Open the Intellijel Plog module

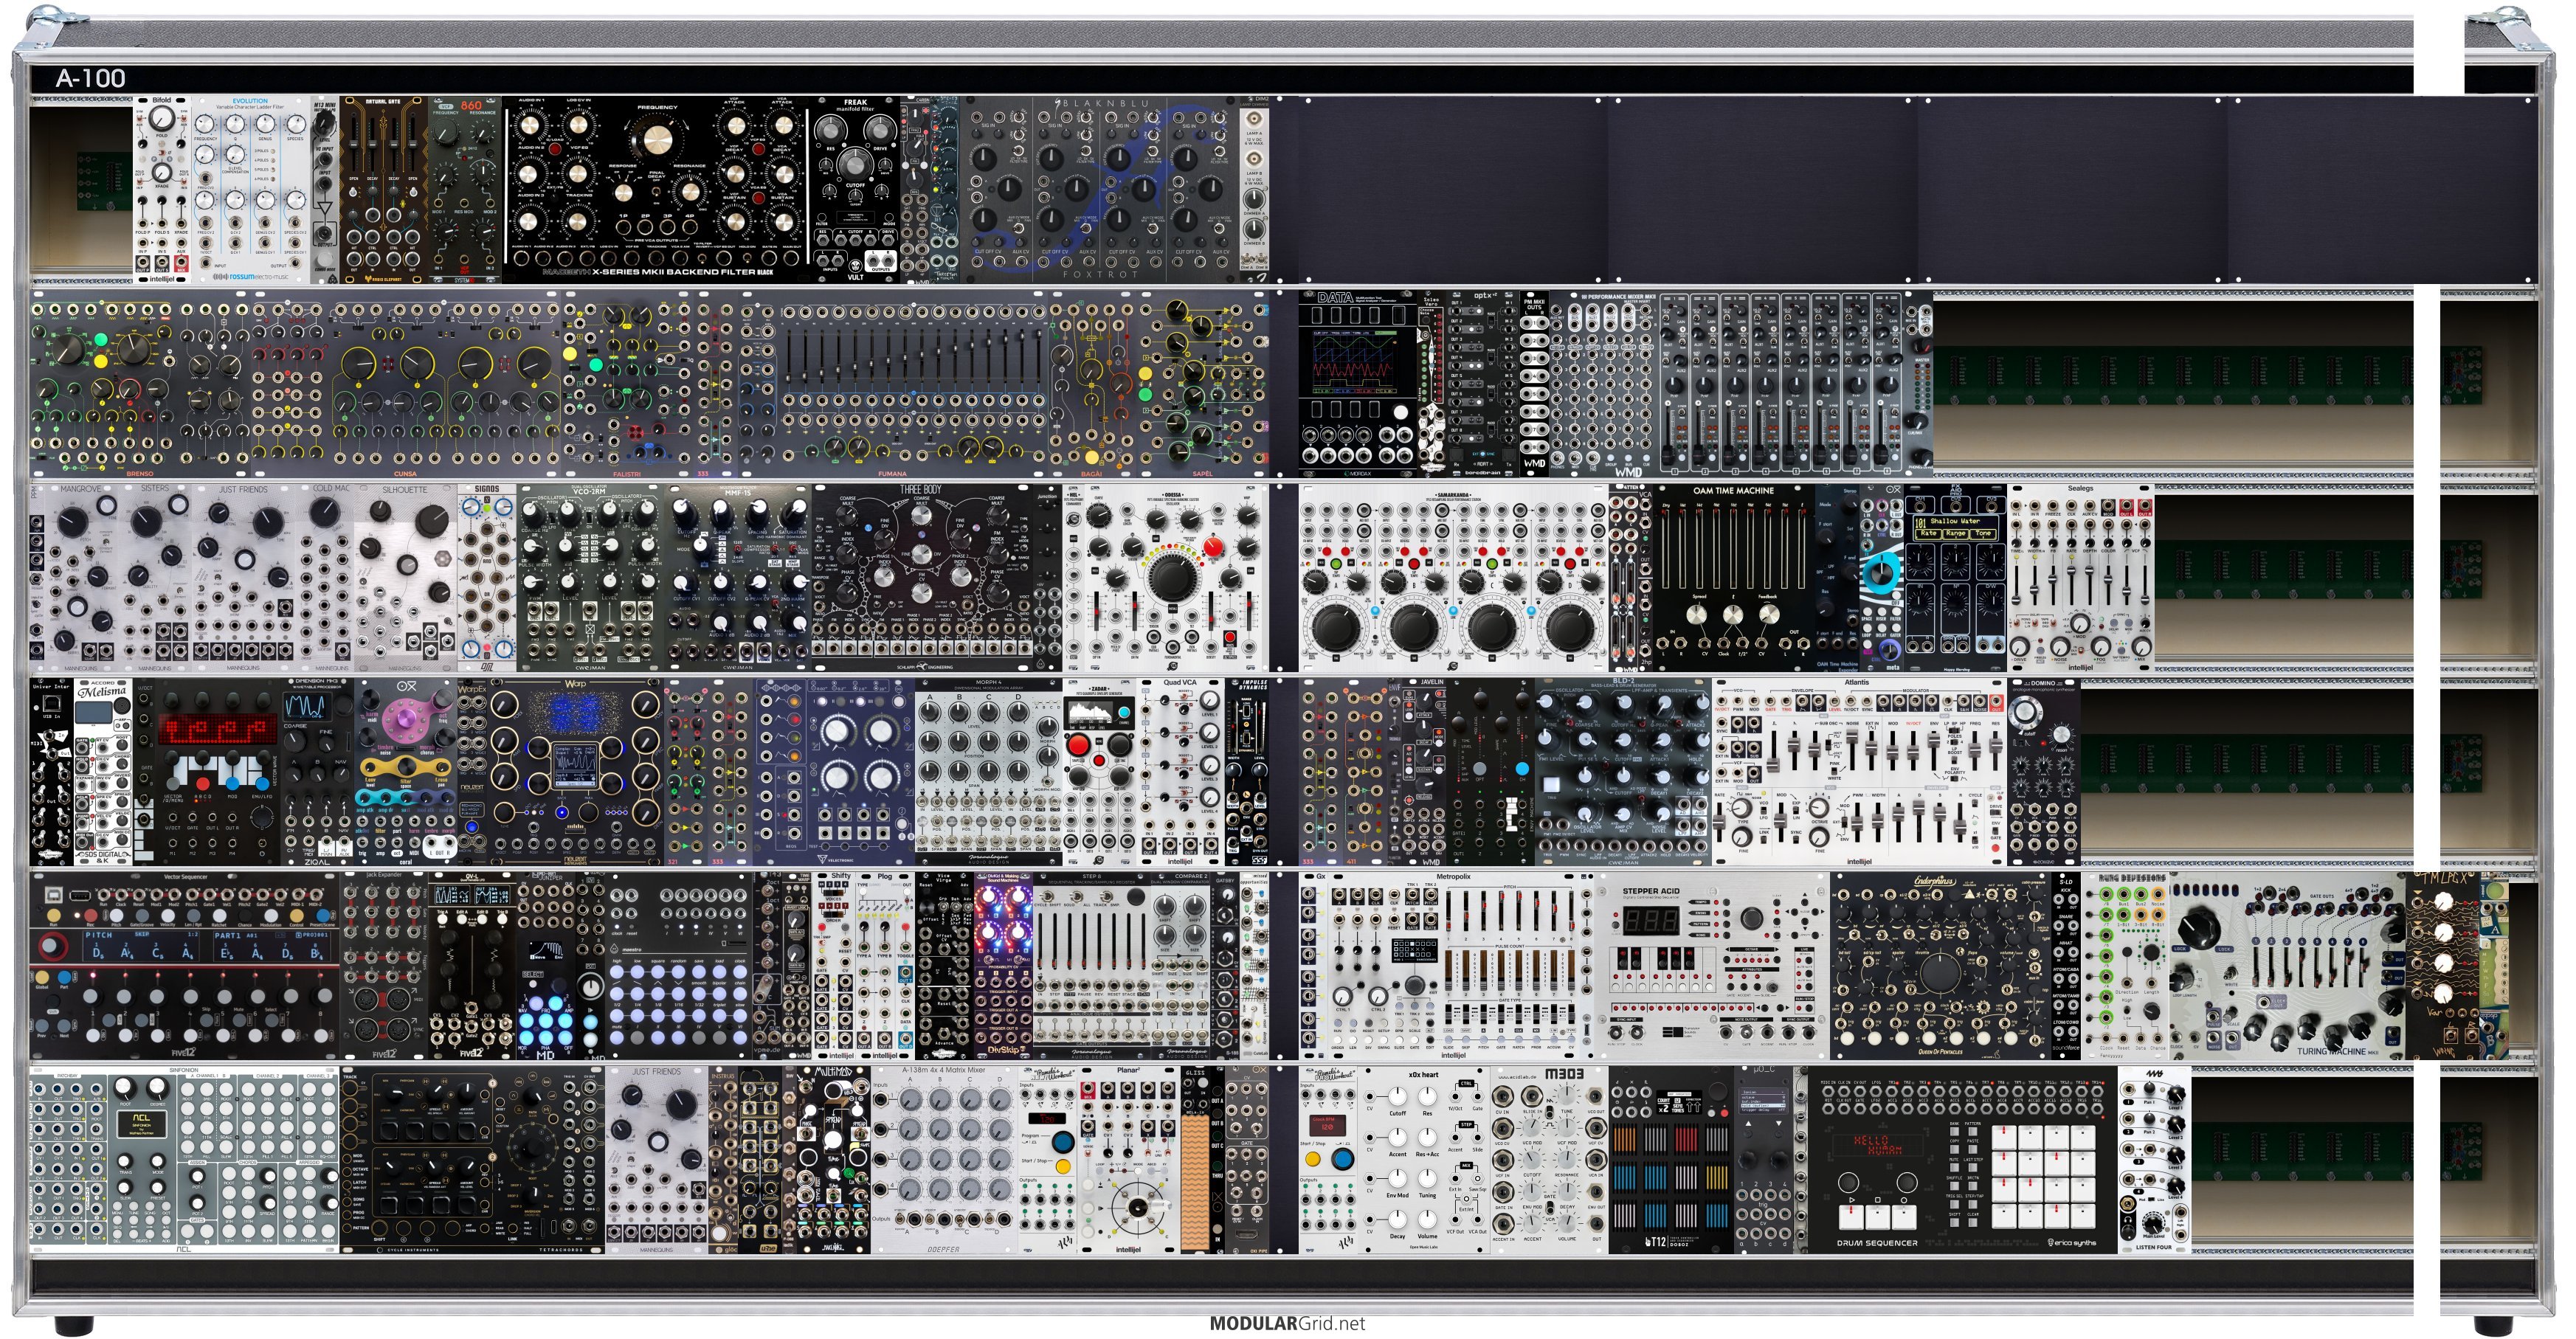pos(885,966)
